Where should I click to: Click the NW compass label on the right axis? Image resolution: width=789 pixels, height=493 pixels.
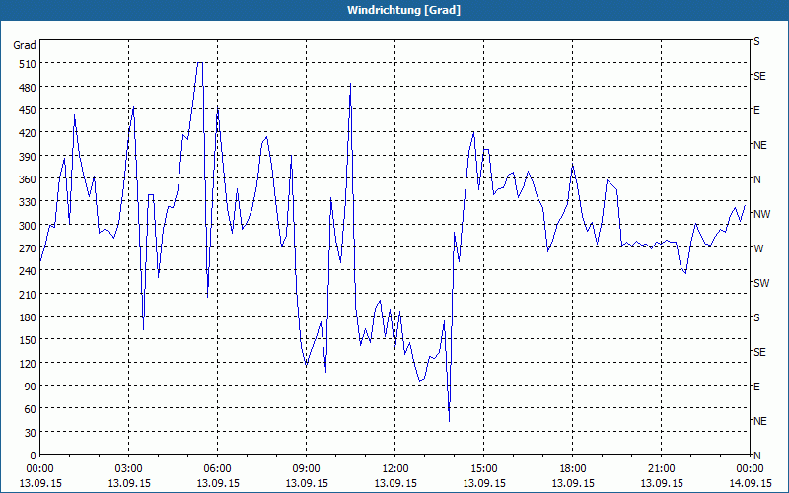(x=761, y=214)
